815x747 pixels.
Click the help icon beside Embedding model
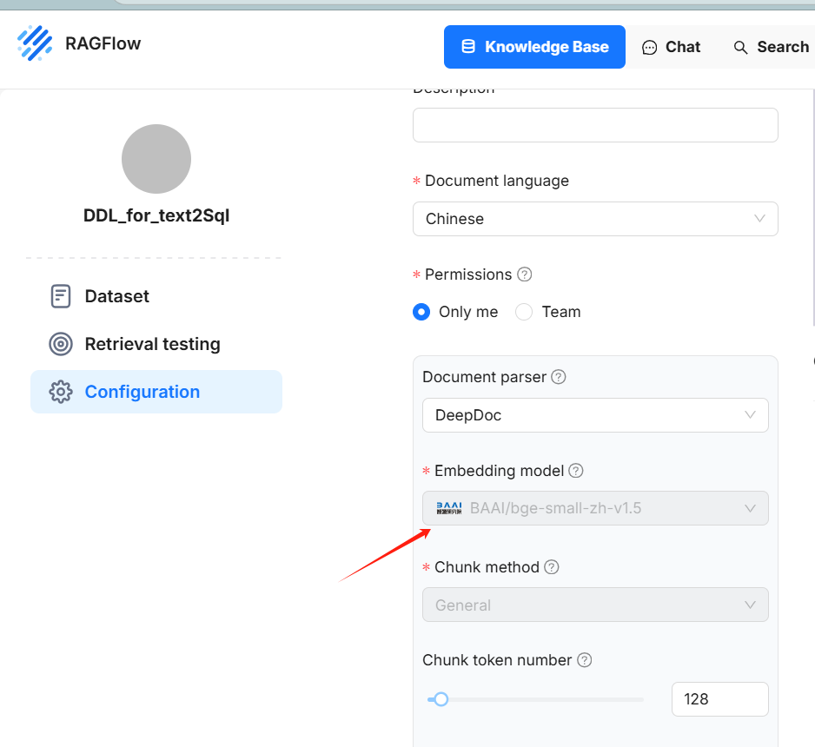[575, 471]
